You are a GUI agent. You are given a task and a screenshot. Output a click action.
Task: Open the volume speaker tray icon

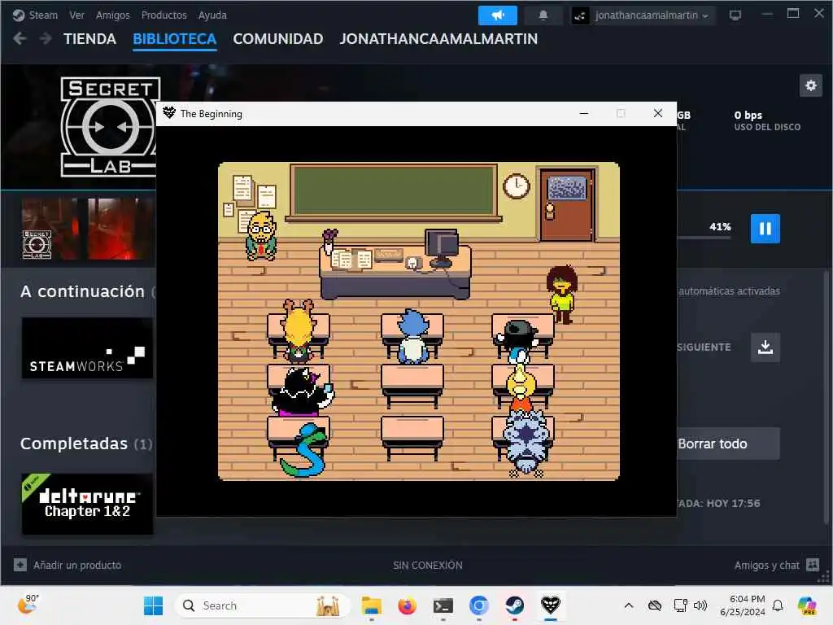tap(700, 605)
